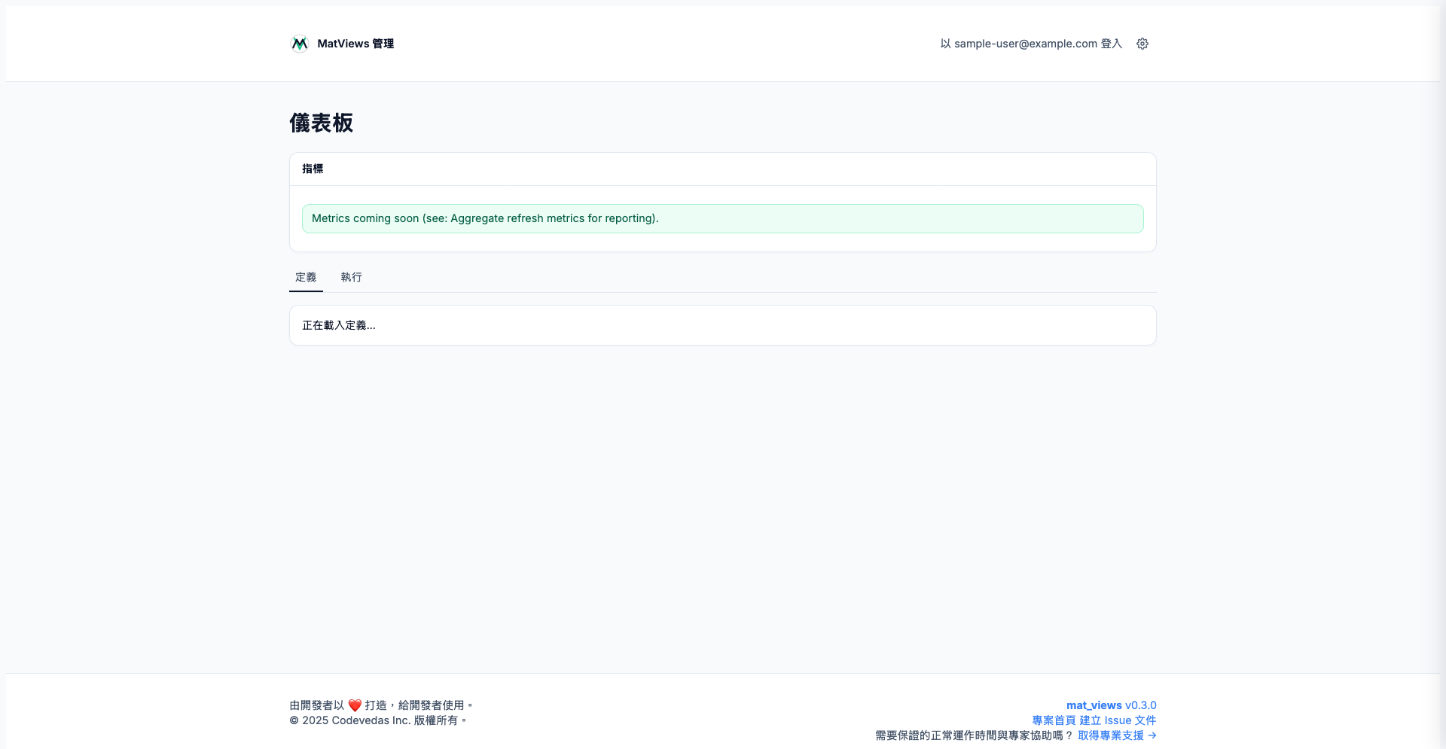Click the green Metrics coming soon banner
This screenshot has height=749, width=1446.
pos(722,218)
